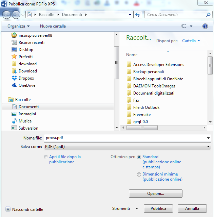Open the address bar history dropdown arrow

tap(130, 15)
